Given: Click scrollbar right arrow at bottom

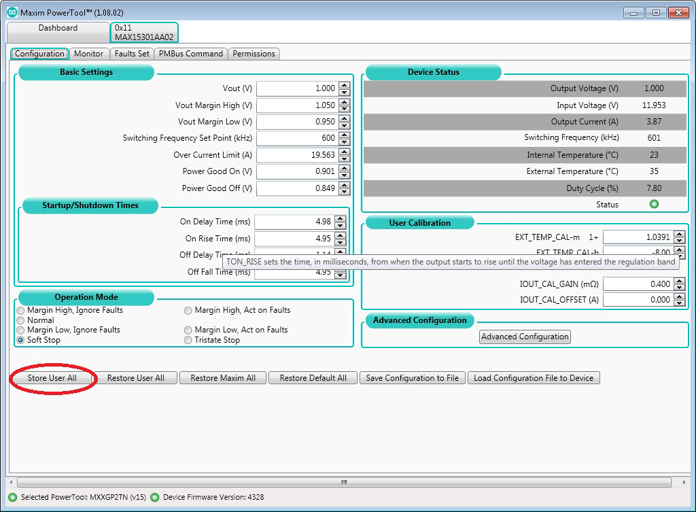Looking at the screenshot, I should [684, 482].
